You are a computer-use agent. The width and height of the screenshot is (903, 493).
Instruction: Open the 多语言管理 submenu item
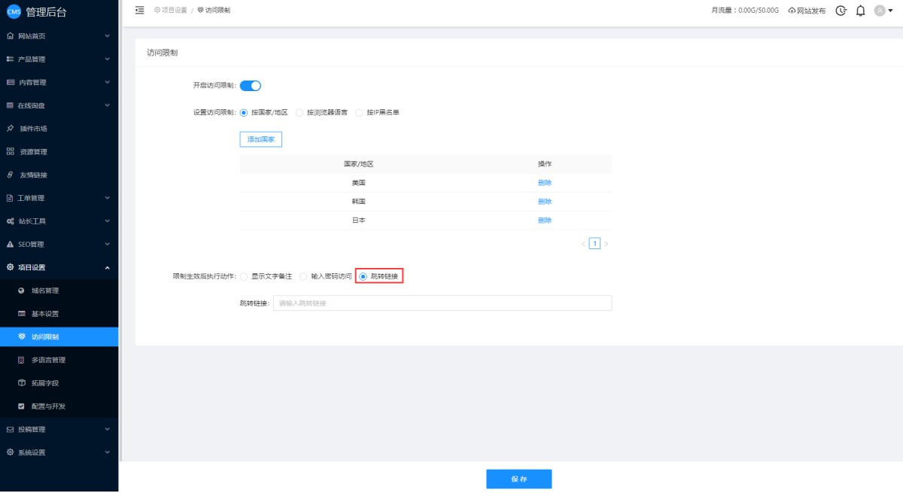48,361
